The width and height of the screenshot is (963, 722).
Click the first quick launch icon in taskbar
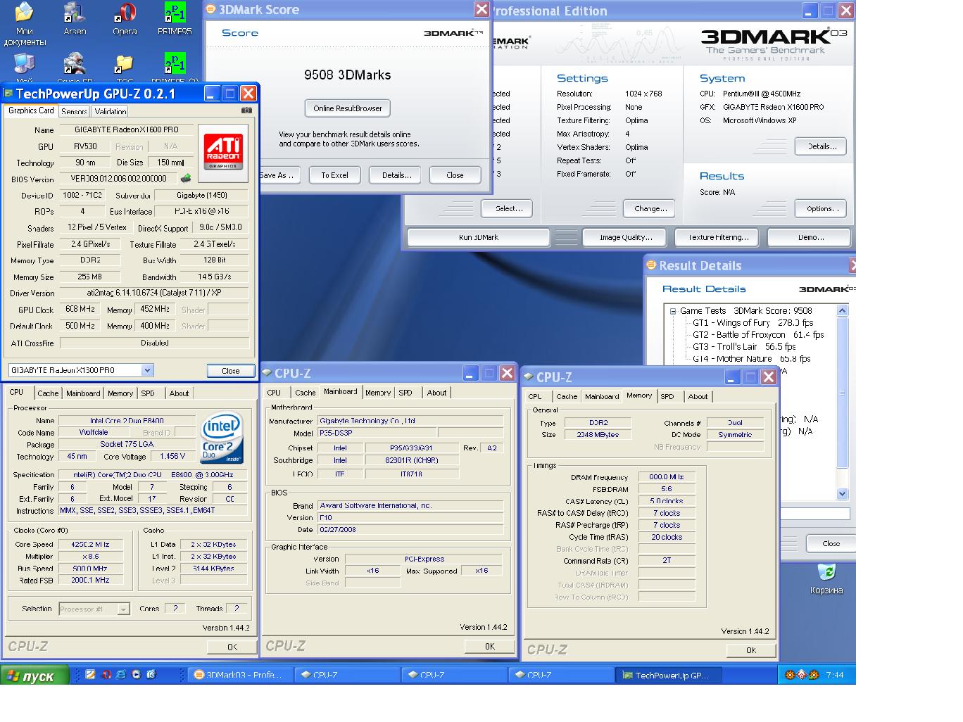click(x=90, y=674)
